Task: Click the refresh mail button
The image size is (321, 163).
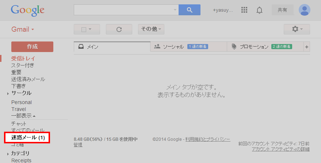Action: pos(119,29)
